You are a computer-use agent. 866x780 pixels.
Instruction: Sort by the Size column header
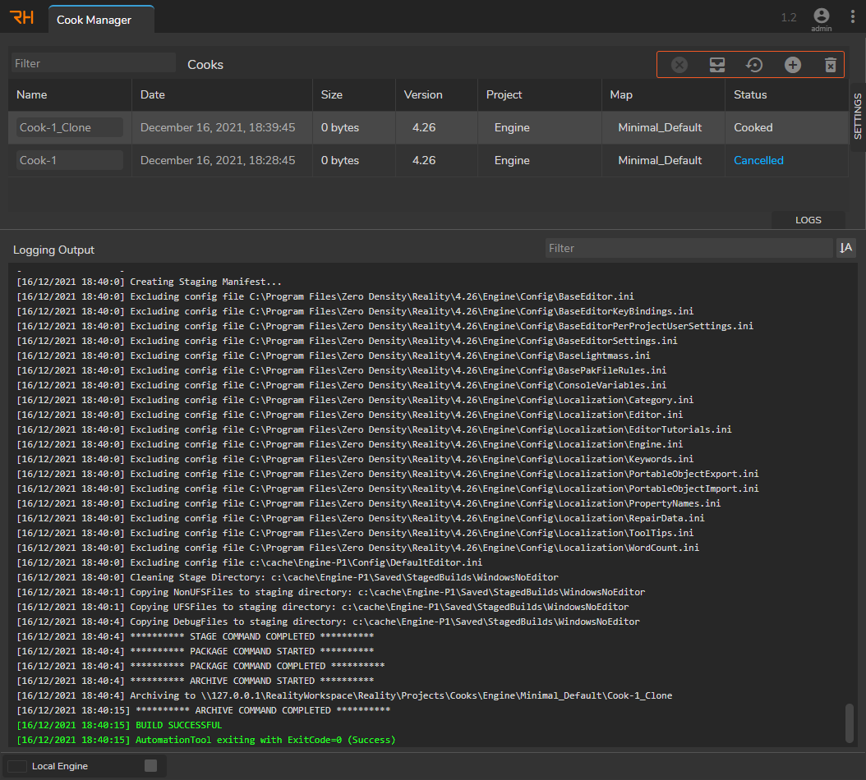click(331, 94)
